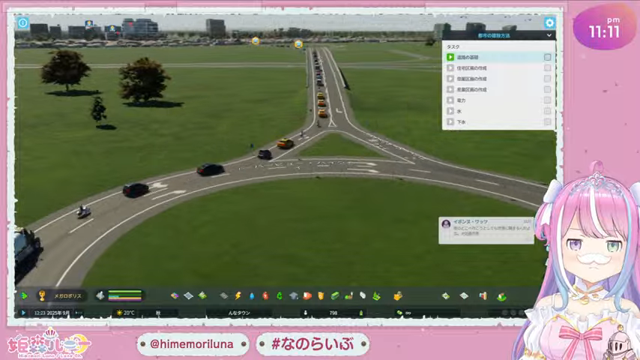Click the green recycling garbage icon
The height and width of the screenshot is (360, 640).
(280, 295)
